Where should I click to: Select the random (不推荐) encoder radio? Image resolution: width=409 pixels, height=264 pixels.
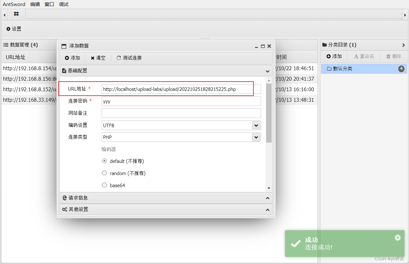point(104,173)
